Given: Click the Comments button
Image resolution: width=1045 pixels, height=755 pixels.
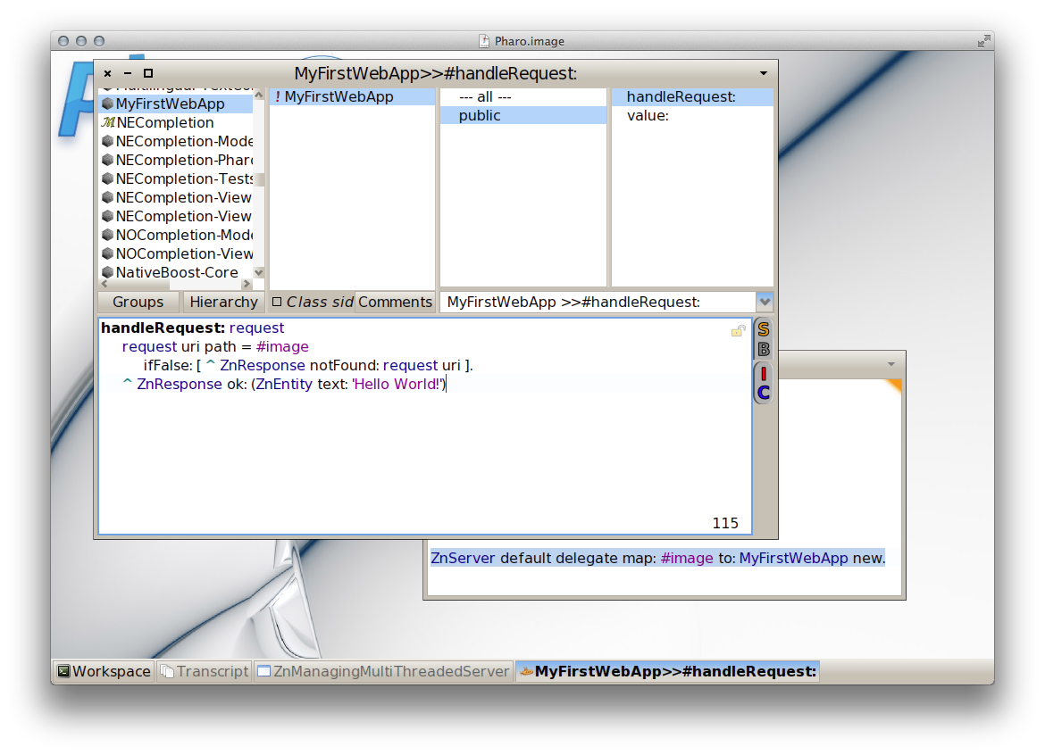Looking at the screenshot, I should click(395, 302).
